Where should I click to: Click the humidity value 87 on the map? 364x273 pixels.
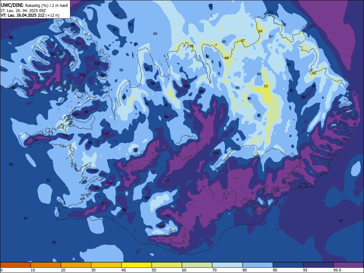[x=271, y=37]
